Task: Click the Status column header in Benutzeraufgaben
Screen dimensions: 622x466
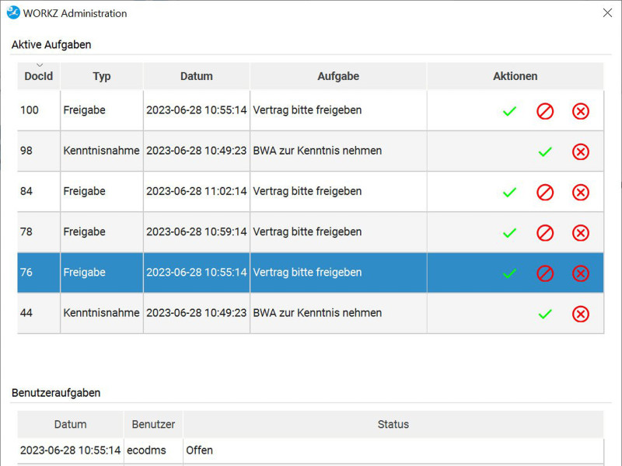Action: click(x=393, y=424)
